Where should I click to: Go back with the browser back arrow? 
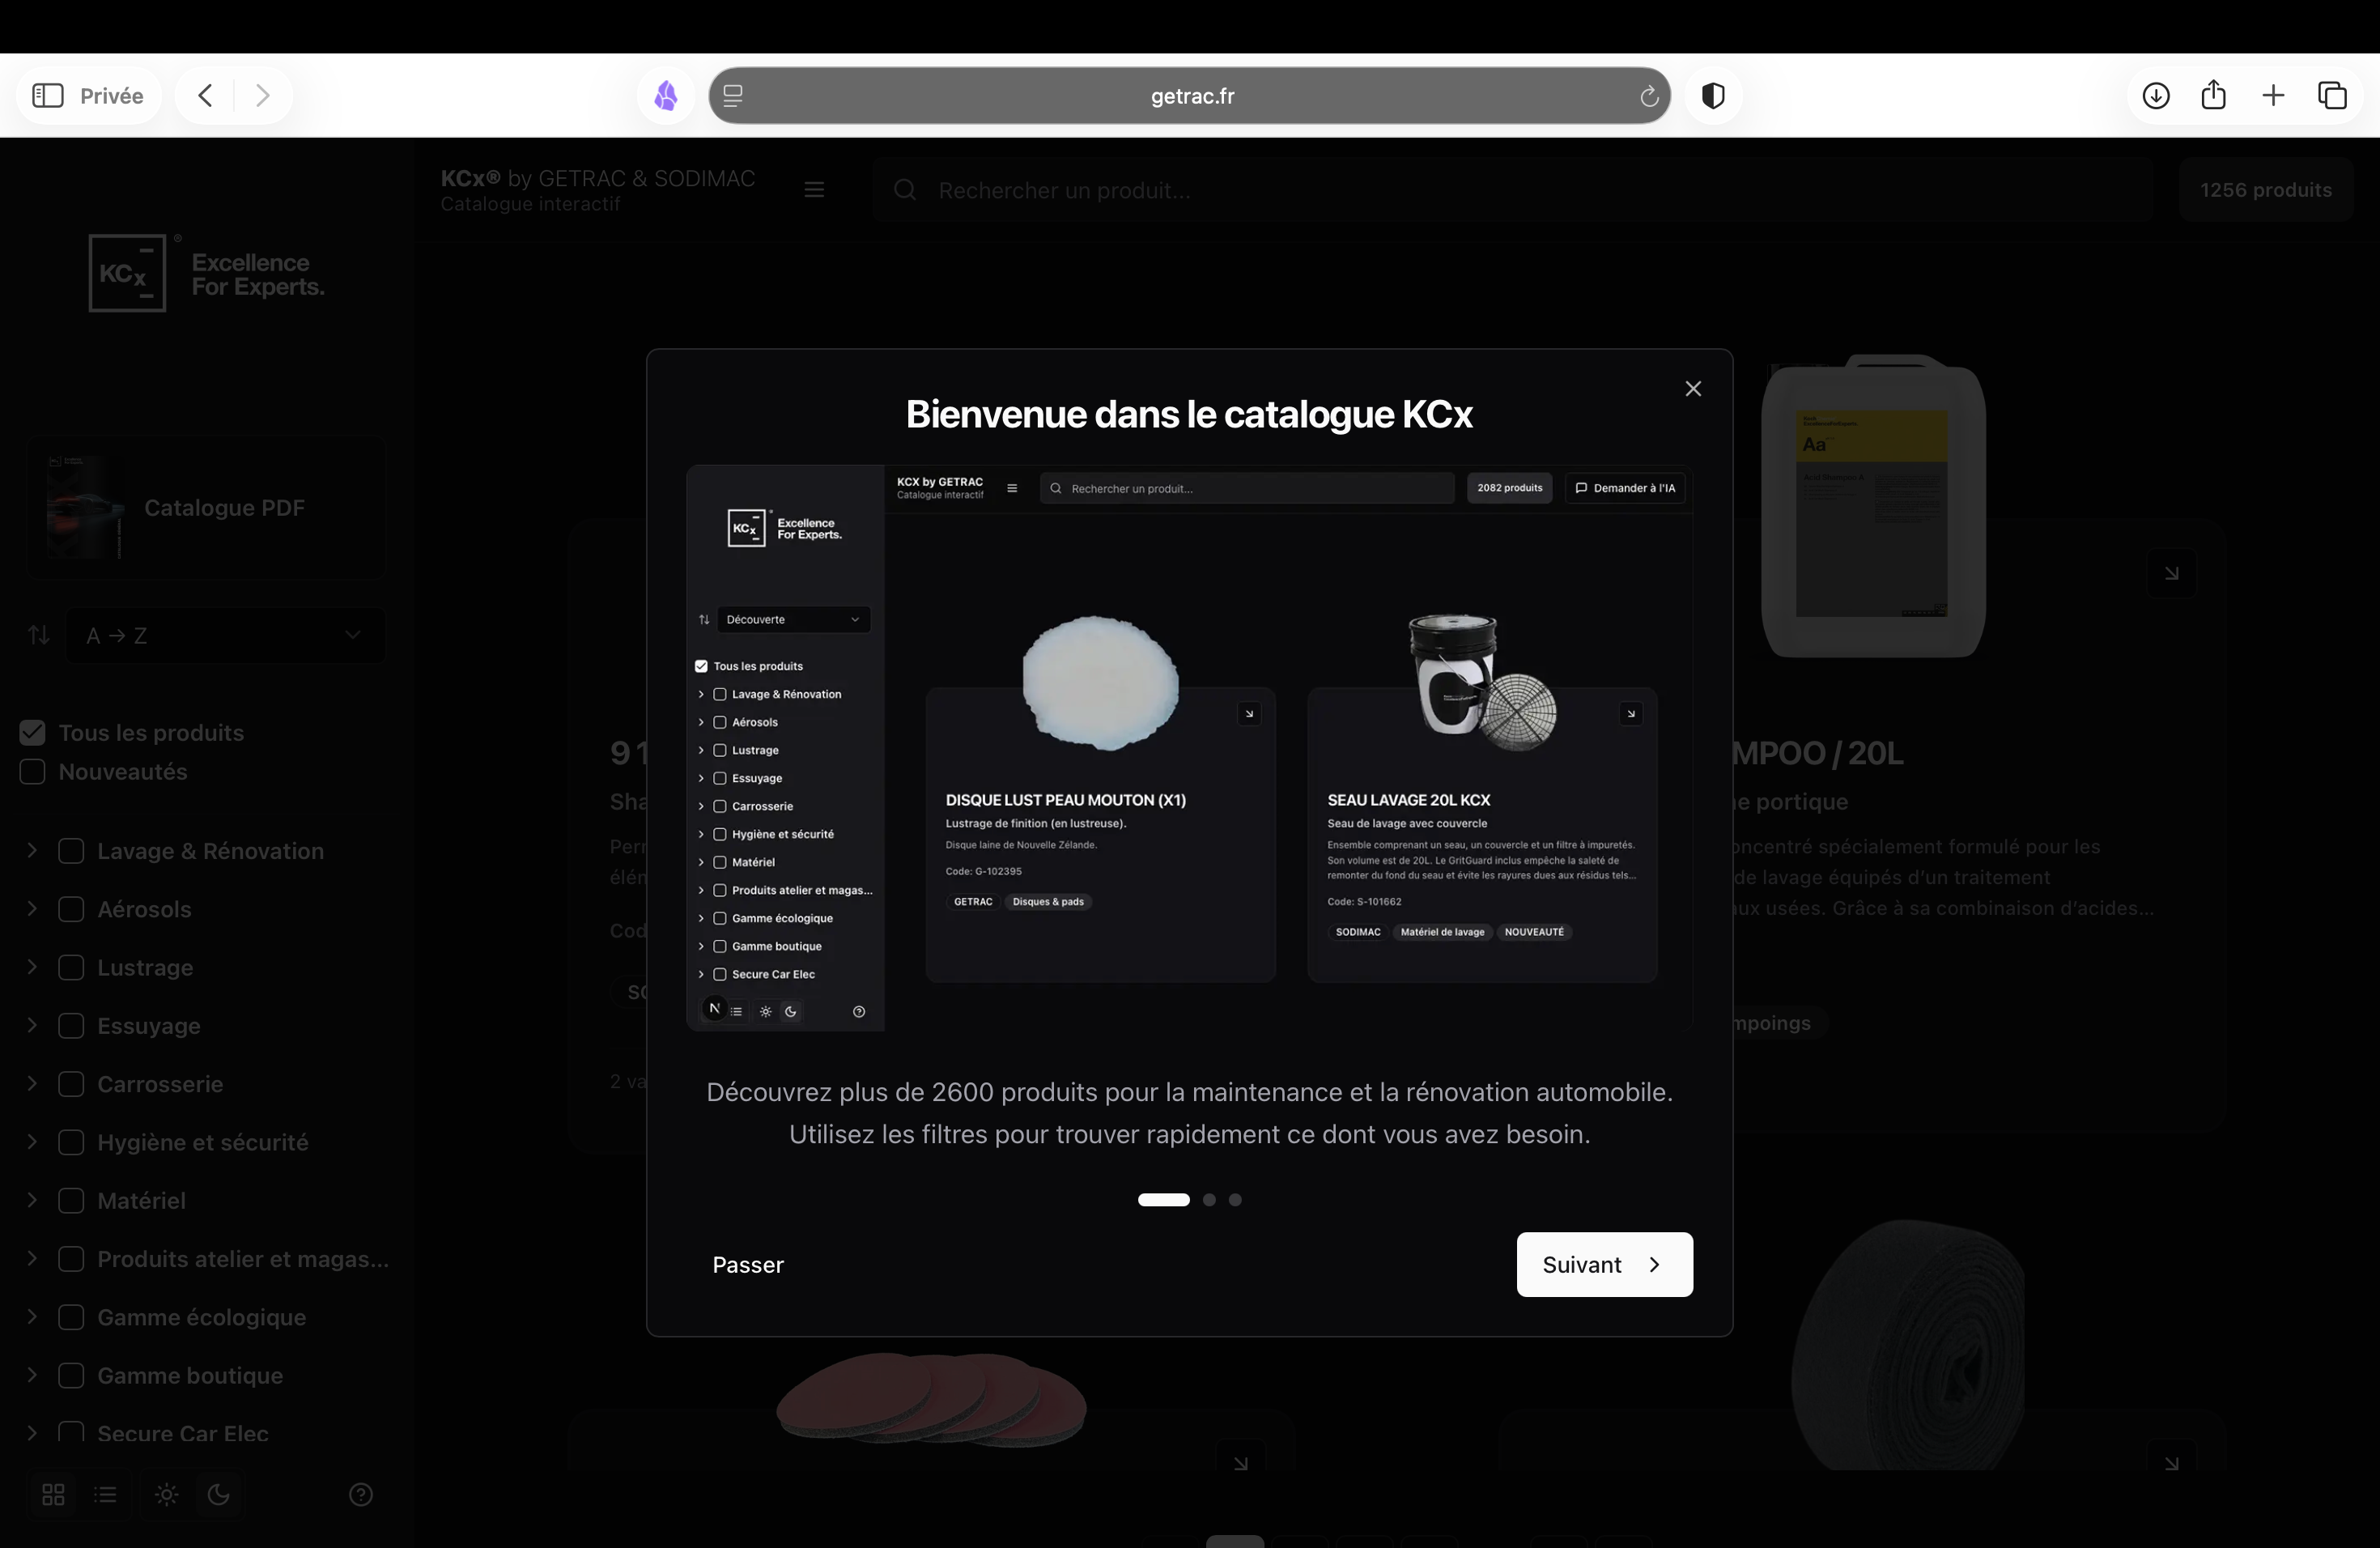pos(205,96)
